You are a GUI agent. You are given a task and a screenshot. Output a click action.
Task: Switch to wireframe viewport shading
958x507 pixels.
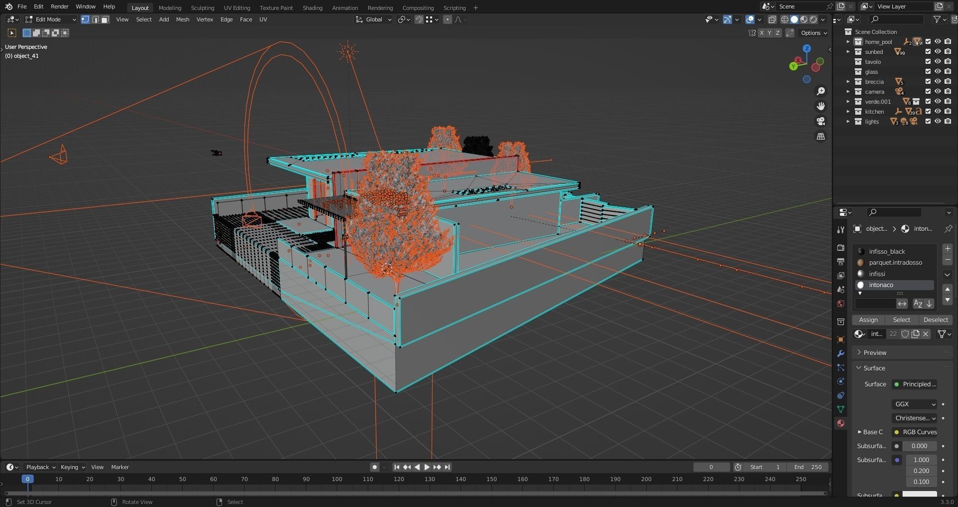tap(785, 19)
